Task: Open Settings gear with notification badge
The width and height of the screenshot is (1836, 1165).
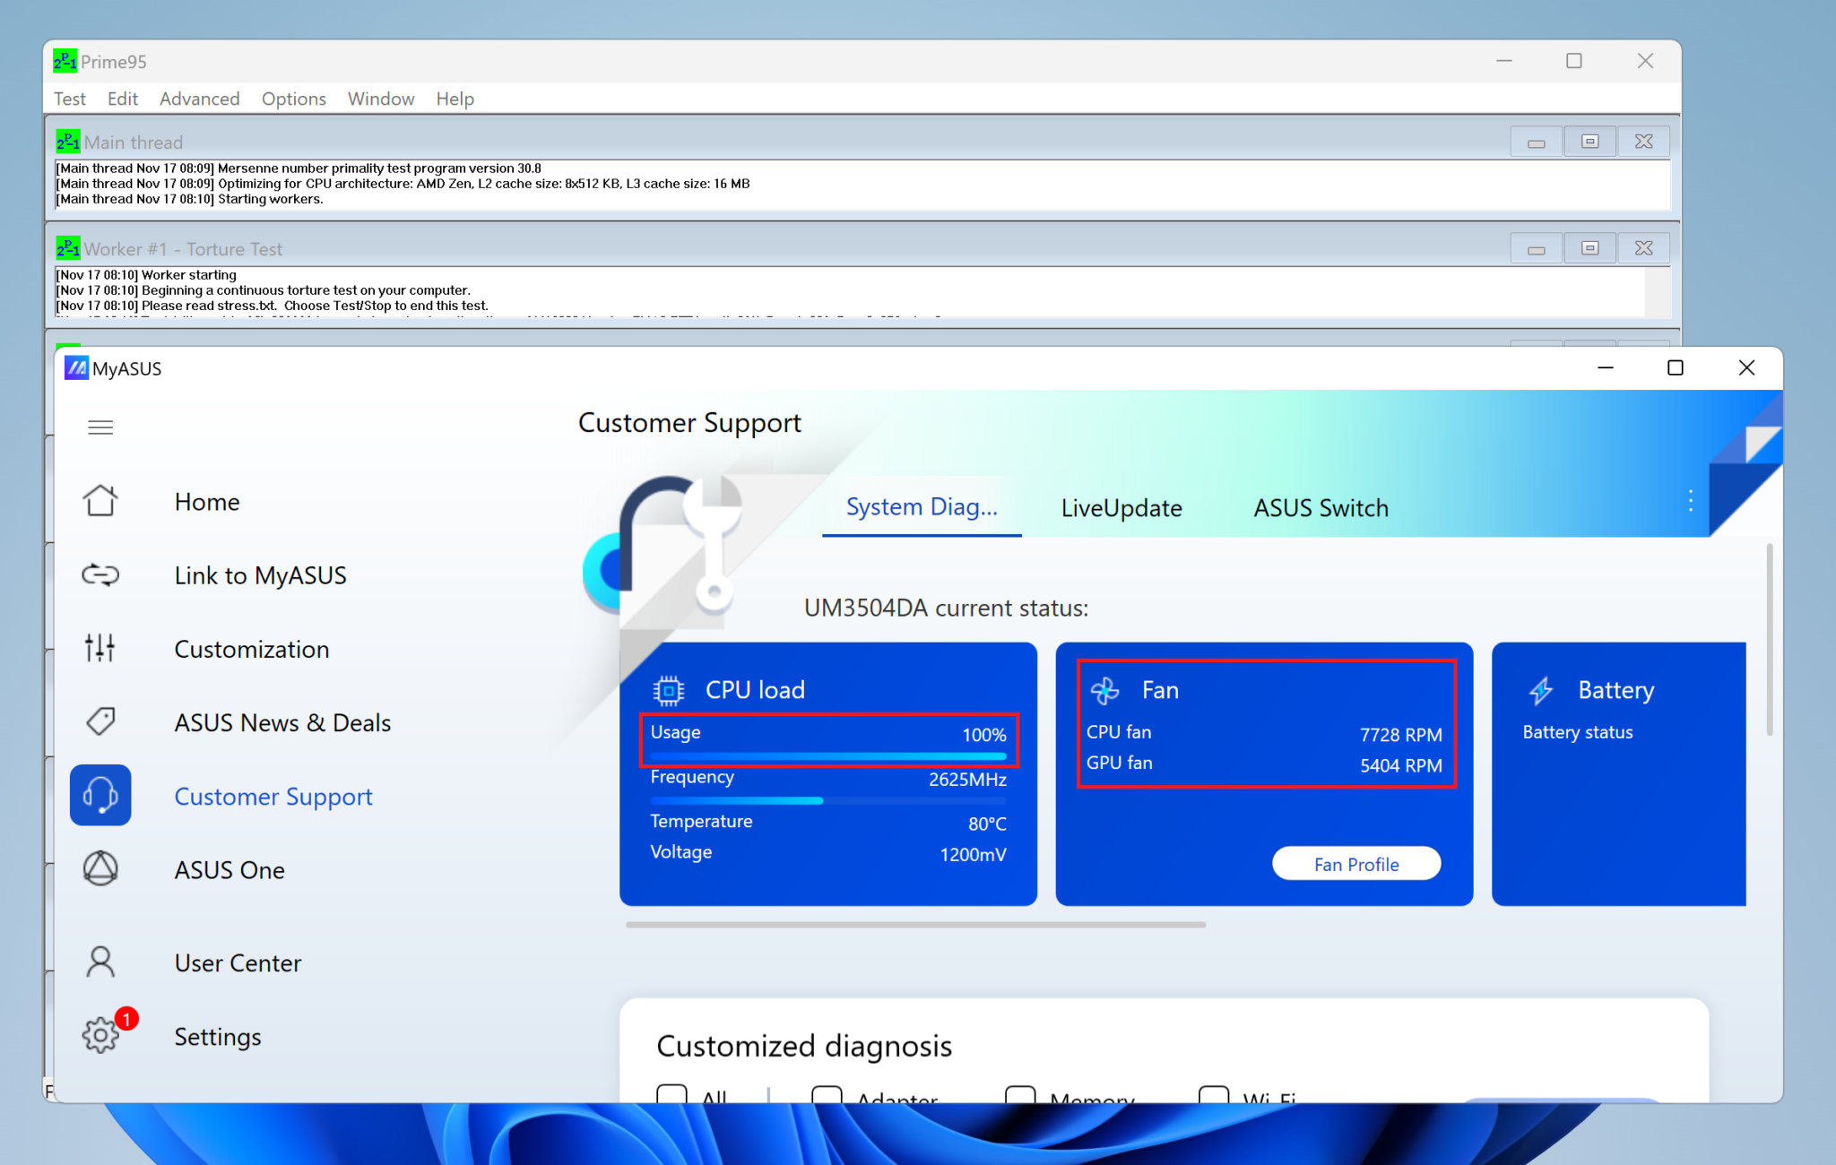Action: click(100, 1035)
